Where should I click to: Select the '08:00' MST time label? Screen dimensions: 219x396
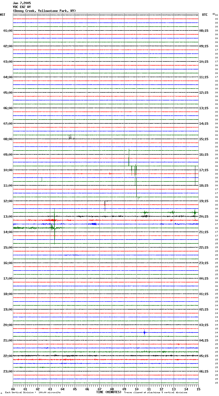tap(8, 139)
